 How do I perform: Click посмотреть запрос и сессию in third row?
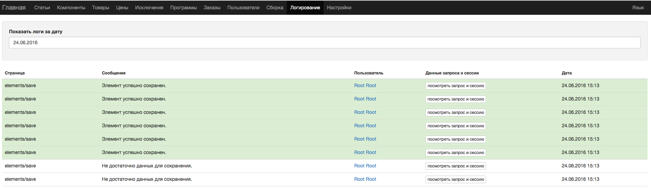point(455,113)
